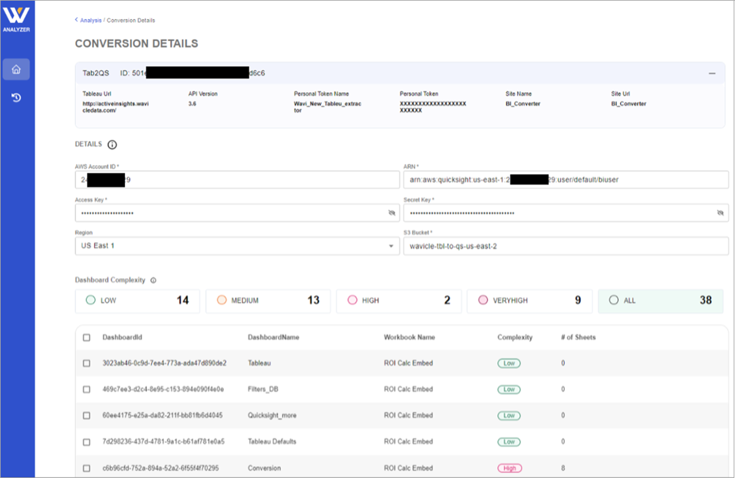Click the # of Sheets column header

tap(579, 338)
